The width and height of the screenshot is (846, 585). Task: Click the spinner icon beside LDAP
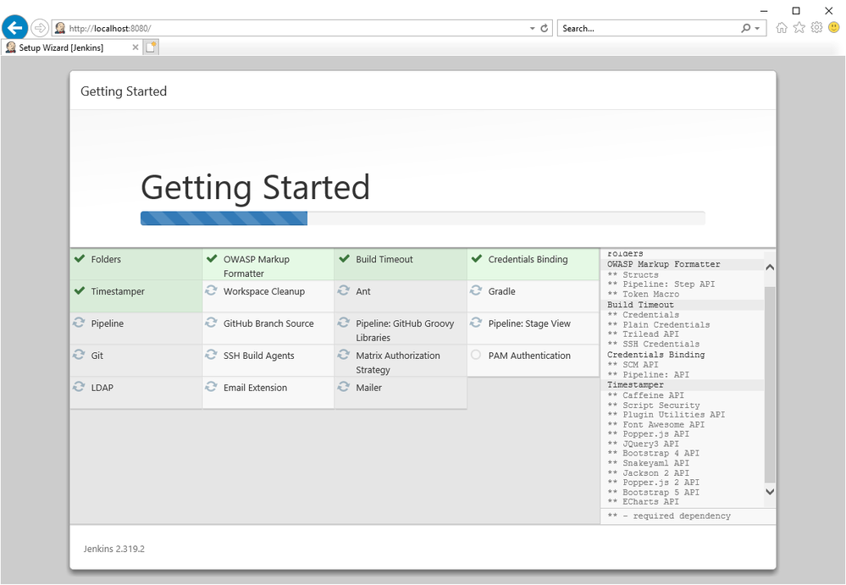79,387
